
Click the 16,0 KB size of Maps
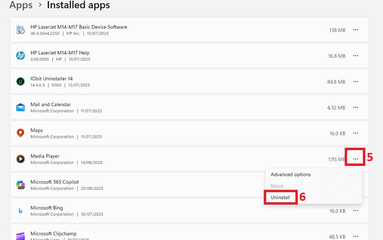pyautogui.click(x=338, y=134)
